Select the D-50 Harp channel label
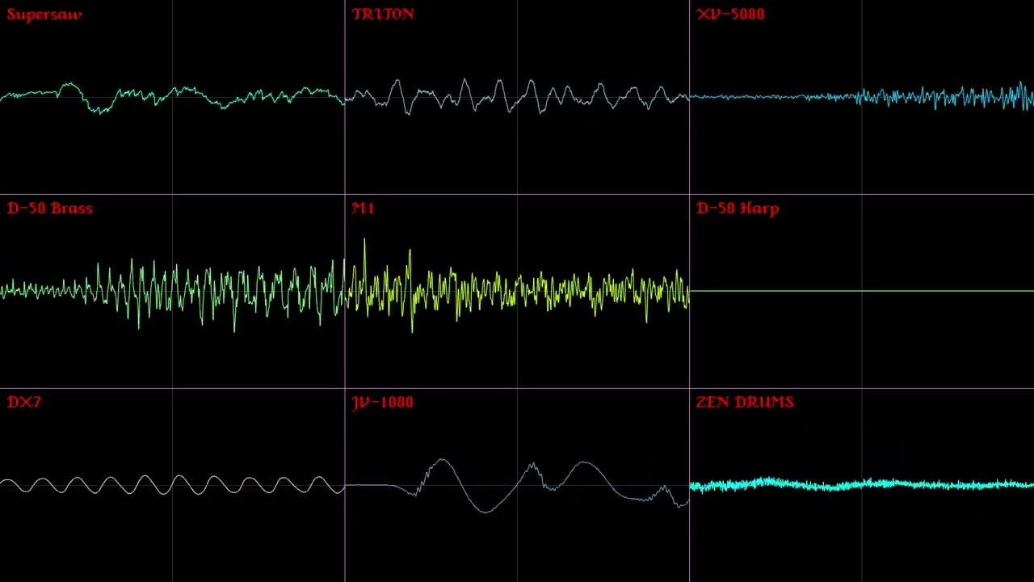This screenshot has height=582, width=1034. tap(738, 209)
